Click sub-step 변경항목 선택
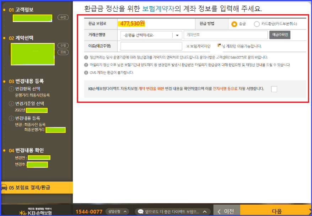 point(28,89)
